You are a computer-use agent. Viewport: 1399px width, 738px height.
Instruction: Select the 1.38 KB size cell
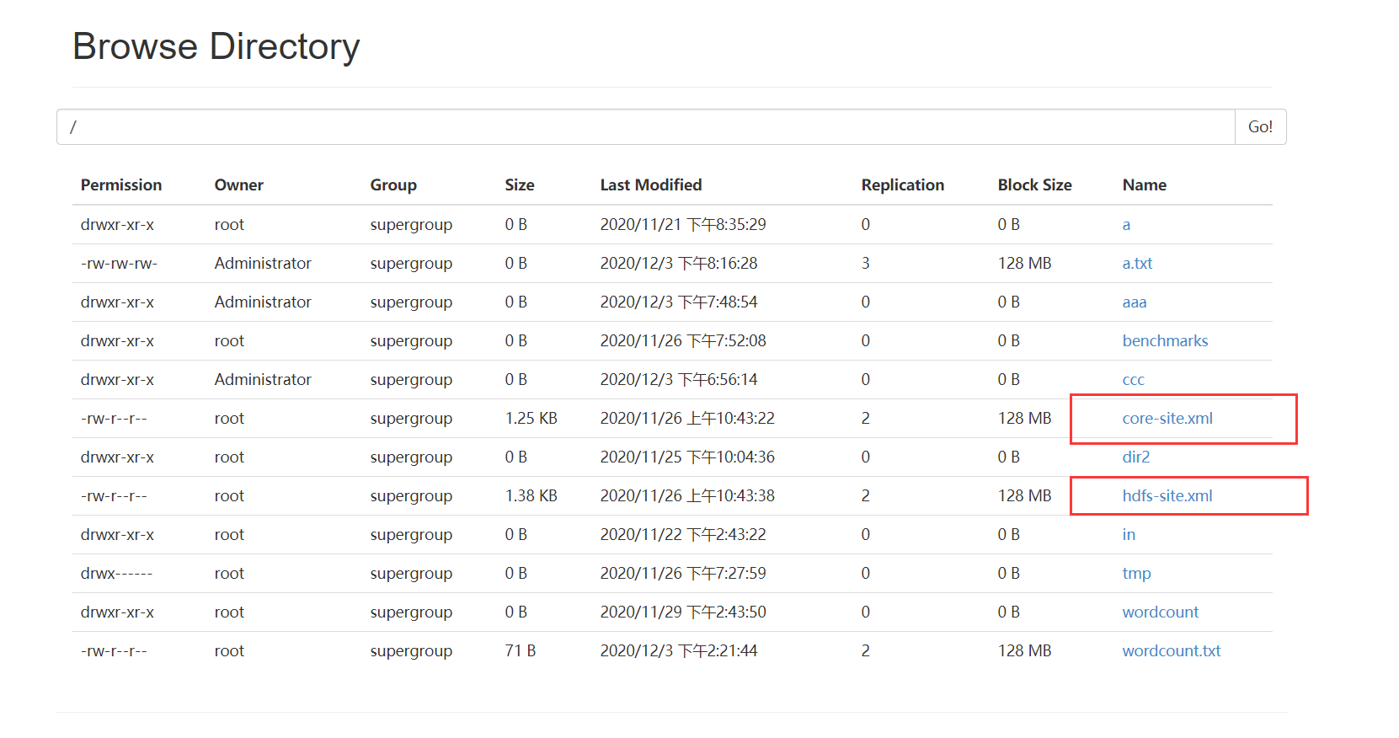531,496
